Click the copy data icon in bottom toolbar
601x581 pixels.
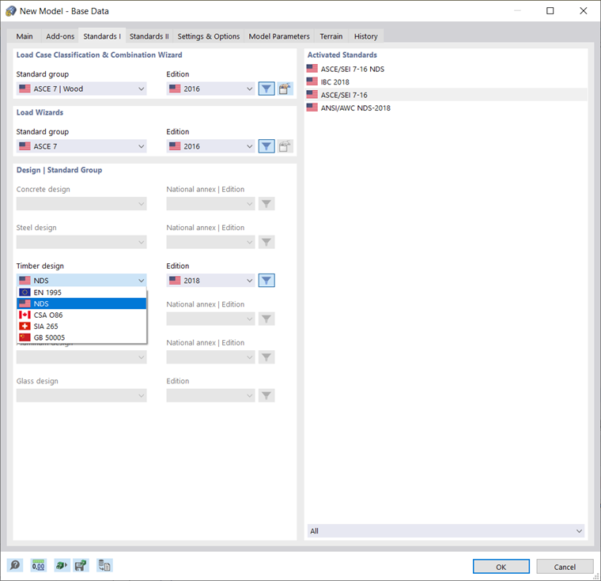(x=104, y=565)
